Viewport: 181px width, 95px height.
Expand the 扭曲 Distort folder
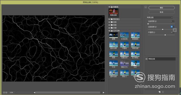tap(109, 22)
